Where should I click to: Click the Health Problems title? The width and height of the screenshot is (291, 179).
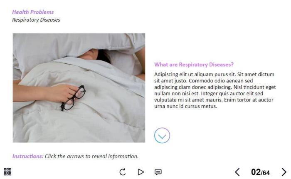click(x=33, y=12)
